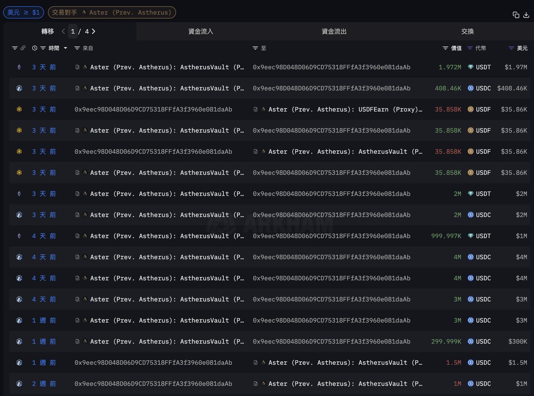This screenshot has width=534, height=396.
Task: Click the 299.999K value cell
Action: coord(446,342)
